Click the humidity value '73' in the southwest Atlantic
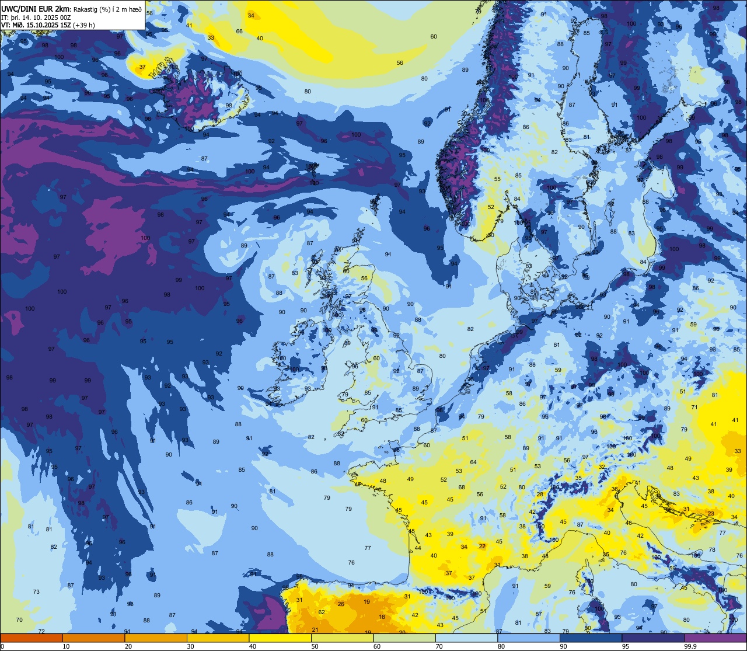This screenshot has height=651, width=747. 36,591
